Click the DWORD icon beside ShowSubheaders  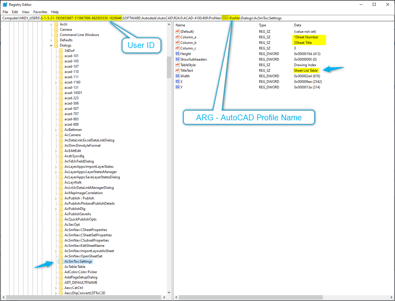tap(177, 59)
